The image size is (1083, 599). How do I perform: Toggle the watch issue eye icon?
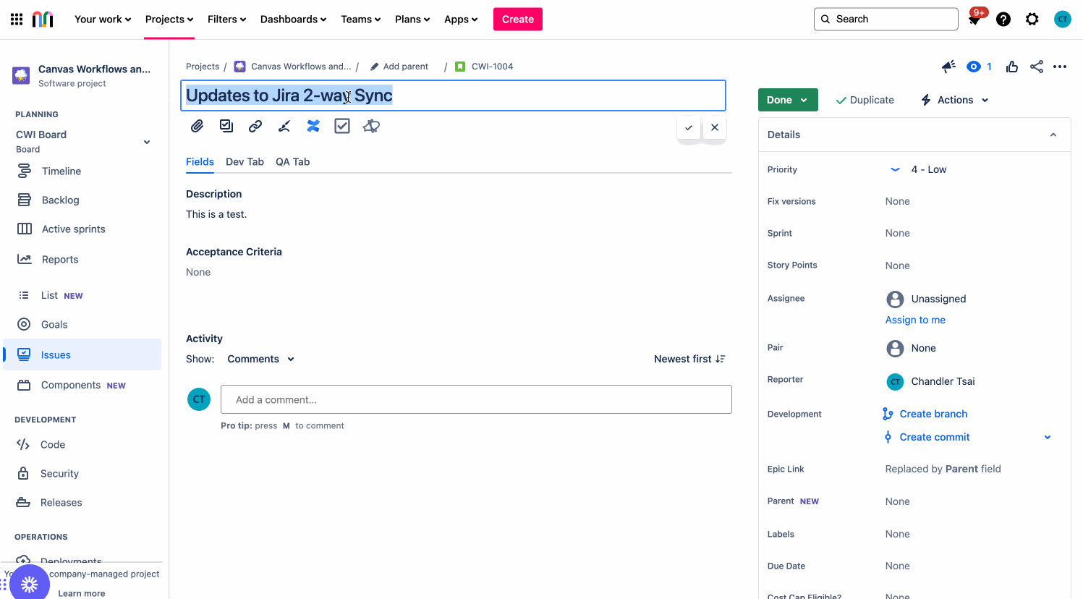[974, 67]
